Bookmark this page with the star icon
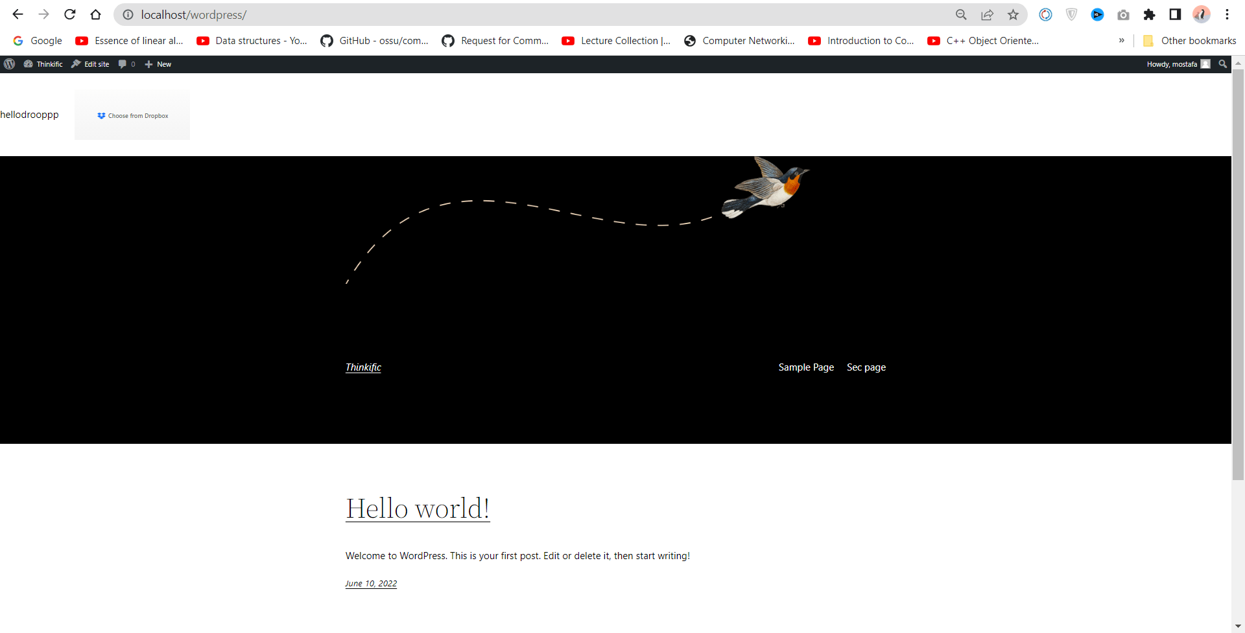The height and width of the screenshot is (633, 1245). [x=1013, y=14]
